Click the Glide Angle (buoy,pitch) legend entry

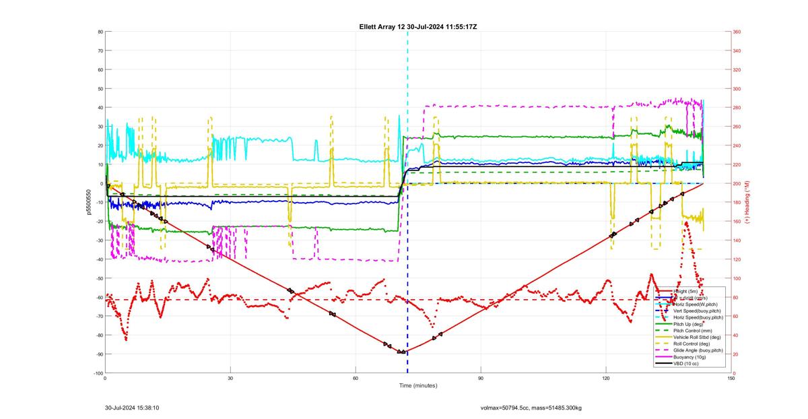[x=689, y=350]
